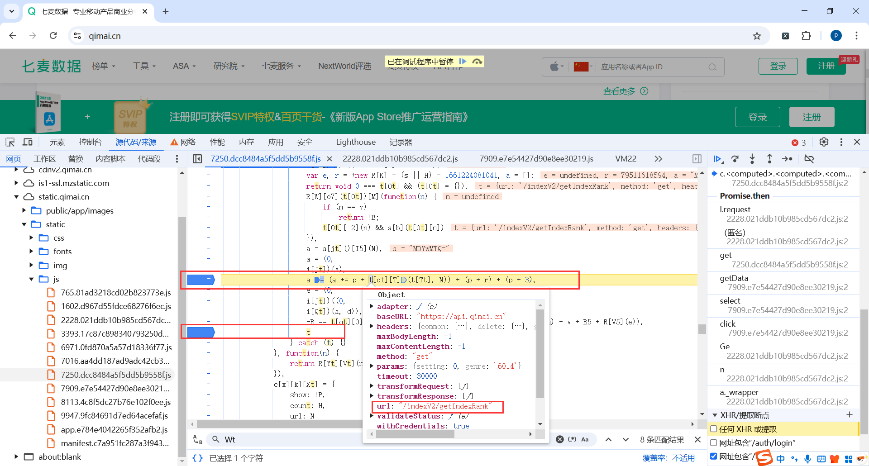Check the 网址包含 "/auth/login" breakpoint box
Viewport: 869px width, 466px height.
714,442
